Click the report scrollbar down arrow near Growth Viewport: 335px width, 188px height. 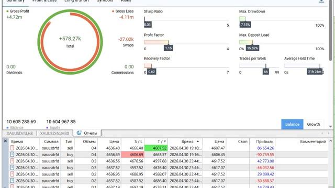pos(330,126)
